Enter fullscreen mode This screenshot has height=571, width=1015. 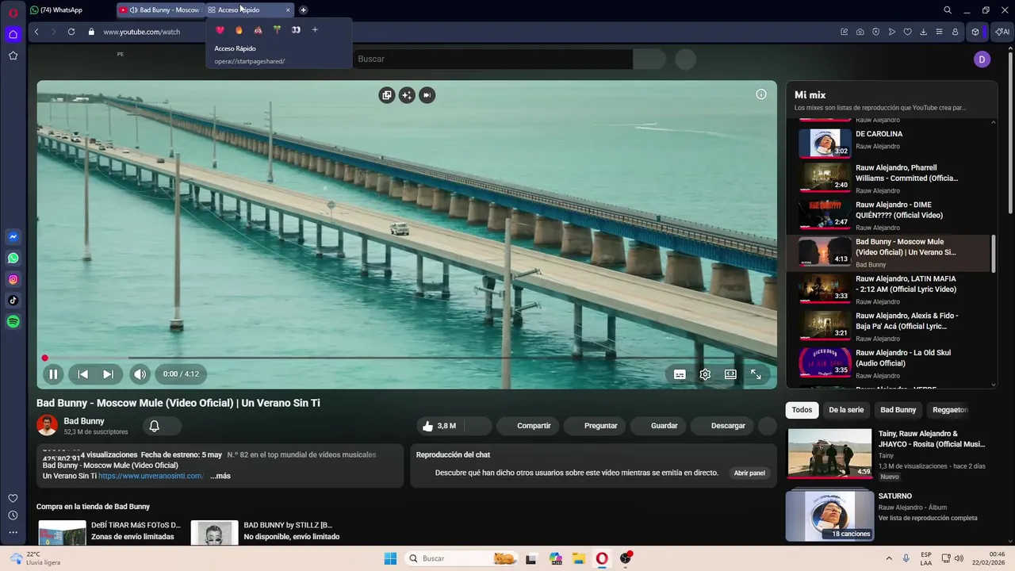click(756, 374)
